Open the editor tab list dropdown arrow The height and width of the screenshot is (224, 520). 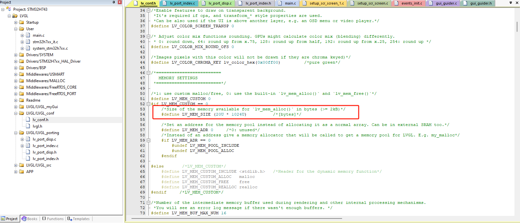511,3
